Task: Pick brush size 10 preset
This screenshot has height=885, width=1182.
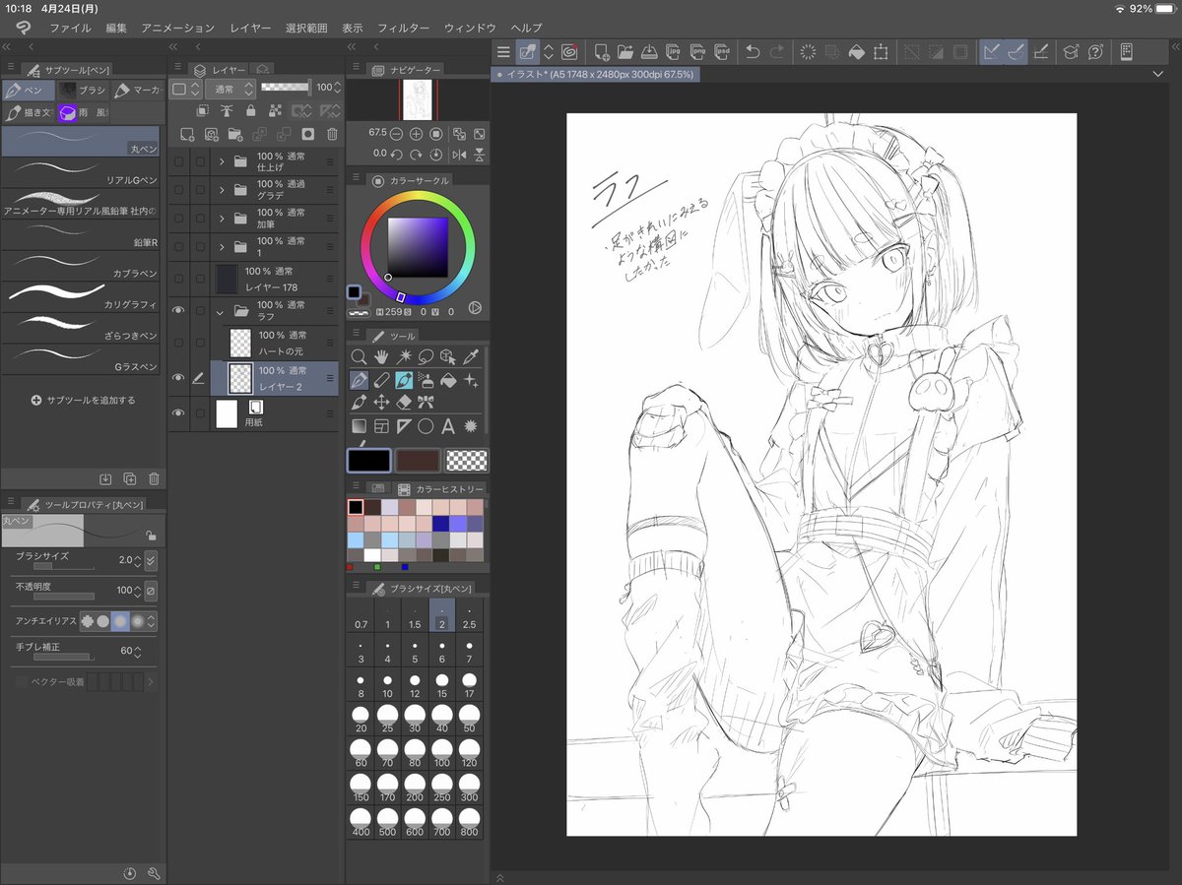Action: [x=388, y=685]
